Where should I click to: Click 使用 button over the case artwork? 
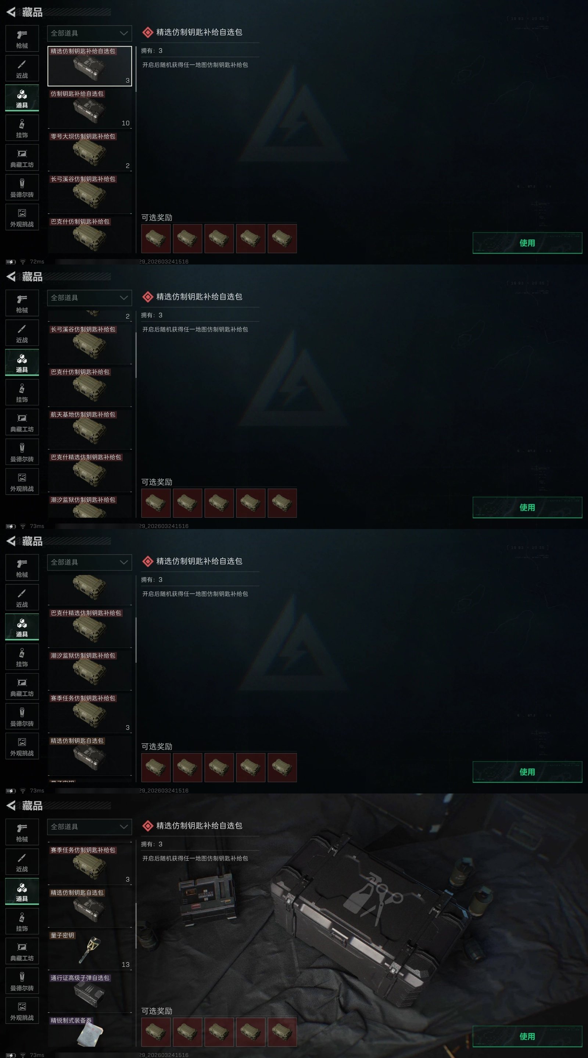[527, 1036]
